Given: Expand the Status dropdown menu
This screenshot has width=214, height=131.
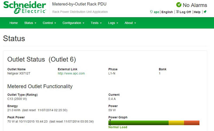Looking at the screenshot, I should (30, 23).
